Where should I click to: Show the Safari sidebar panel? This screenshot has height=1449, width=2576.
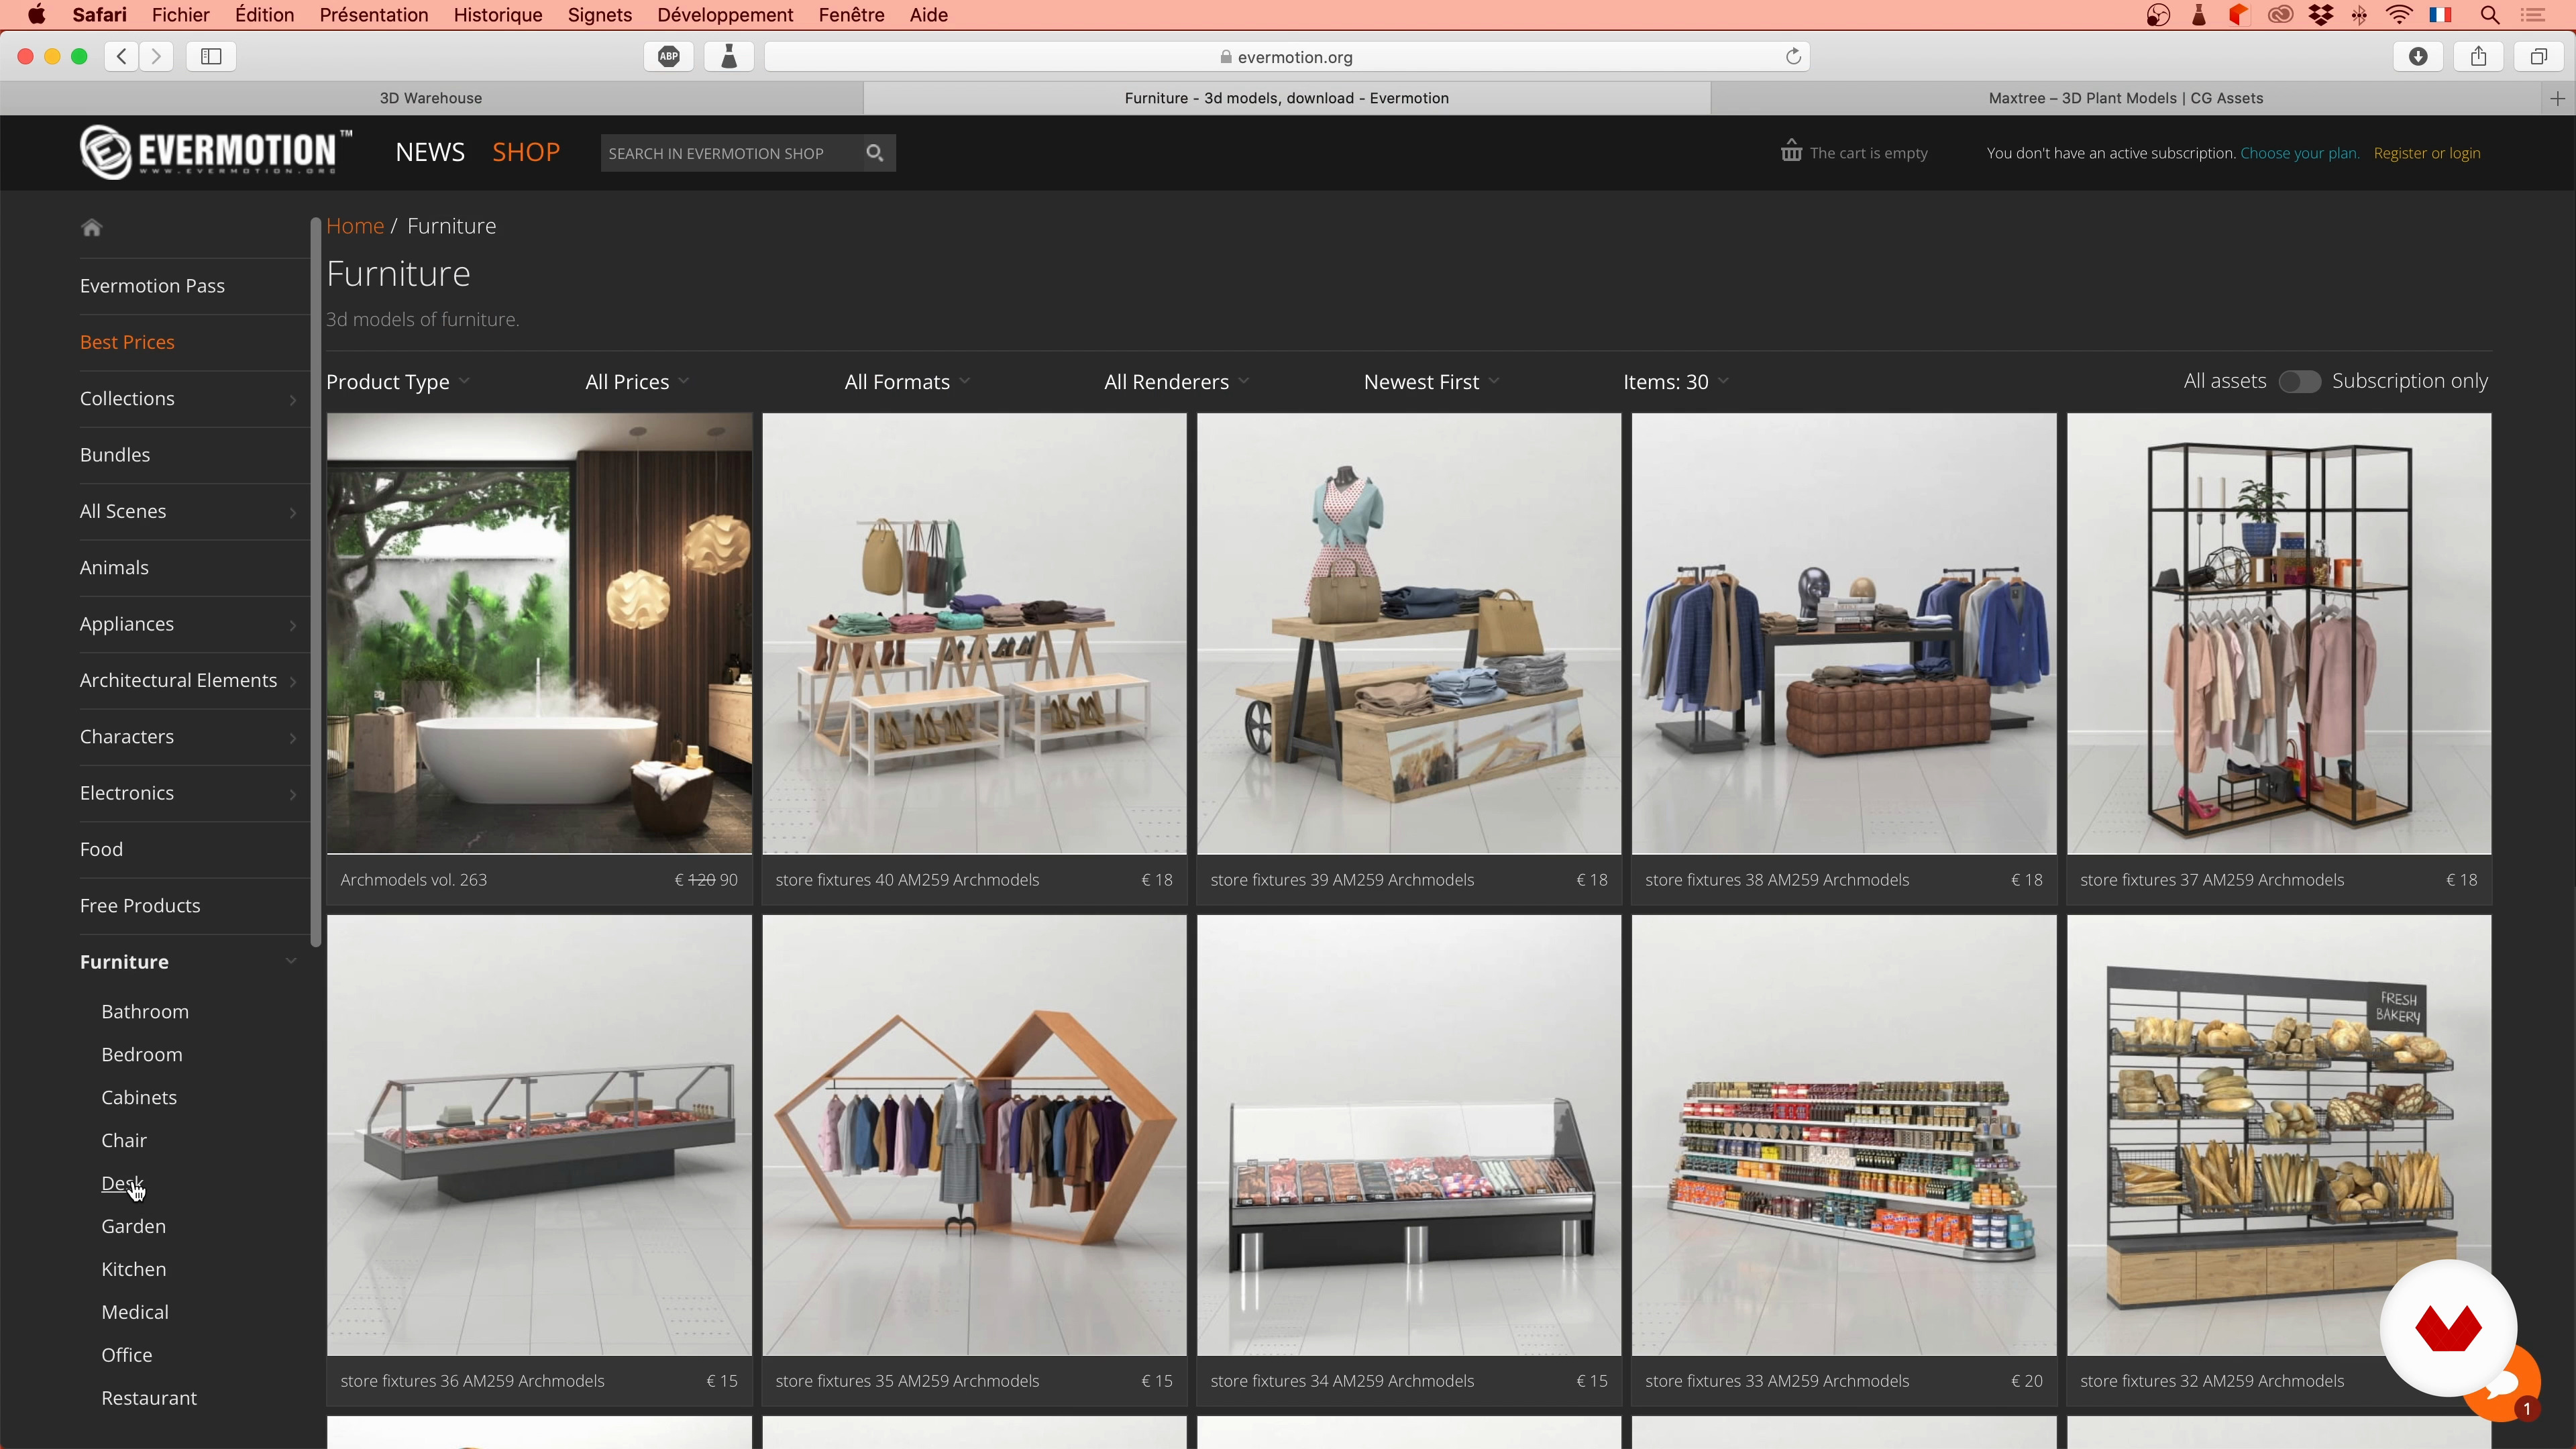click(x=211, y=56)
